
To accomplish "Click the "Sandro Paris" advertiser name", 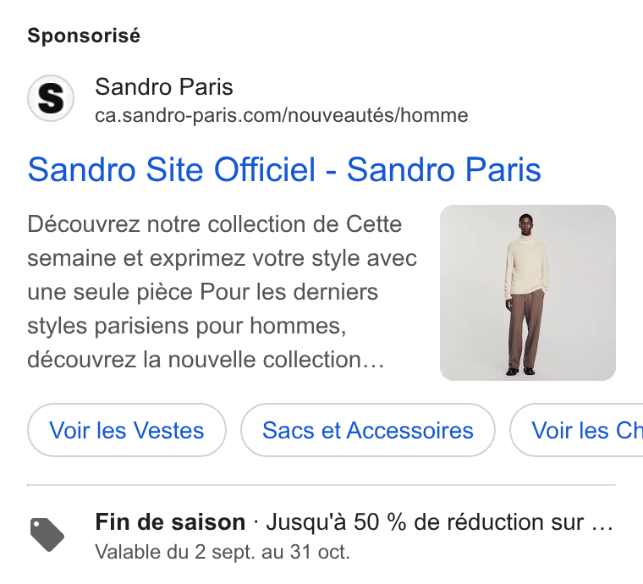I will pyautogui.click(x=164, y=87).
